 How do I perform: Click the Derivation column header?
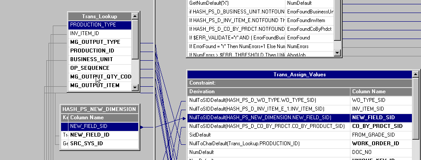[x=269, y=91]
